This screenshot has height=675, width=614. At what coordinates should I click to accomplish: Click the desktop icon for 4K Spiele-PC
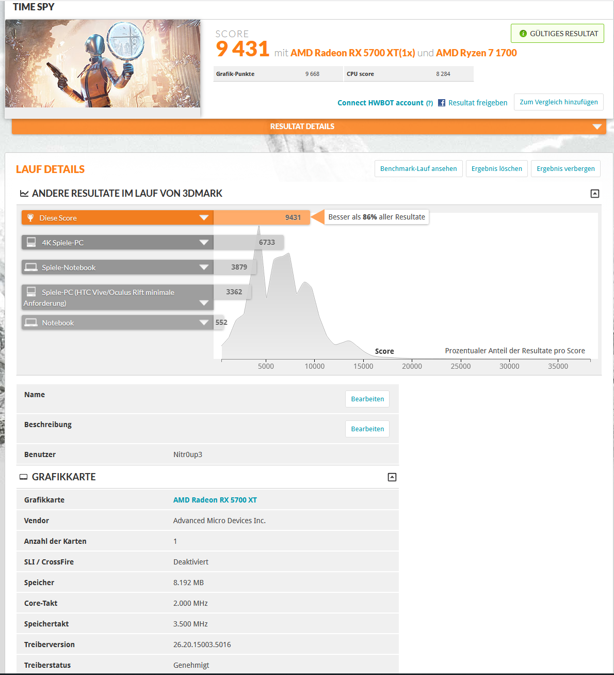(31, 242)
